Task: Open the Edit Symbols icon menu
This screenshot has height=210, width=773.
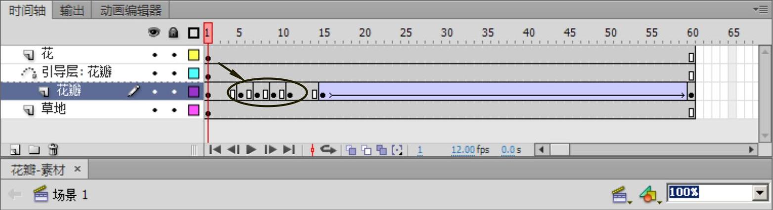Action: [x=649, y=195]
